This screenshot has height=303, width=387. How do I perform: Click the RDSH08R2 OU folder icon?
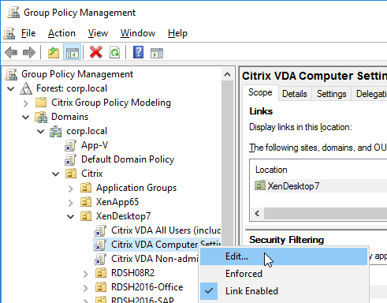coord(101,273)
